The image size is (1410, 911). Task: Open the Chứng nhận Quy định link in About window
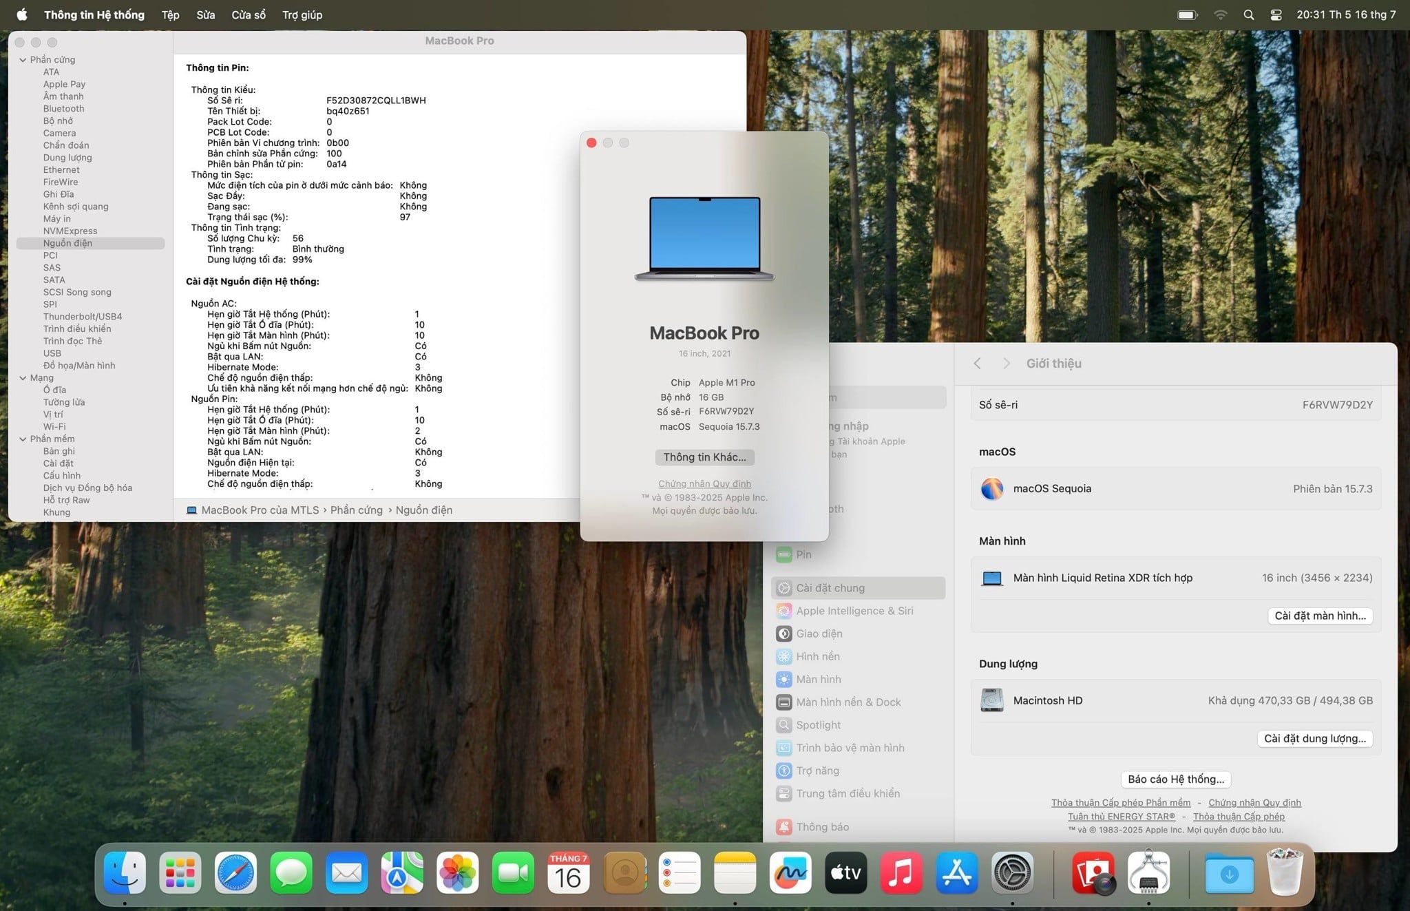(x=704, y=483)
